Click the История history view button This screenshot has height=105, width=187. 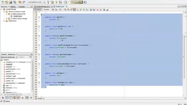[x=46, y=10]
